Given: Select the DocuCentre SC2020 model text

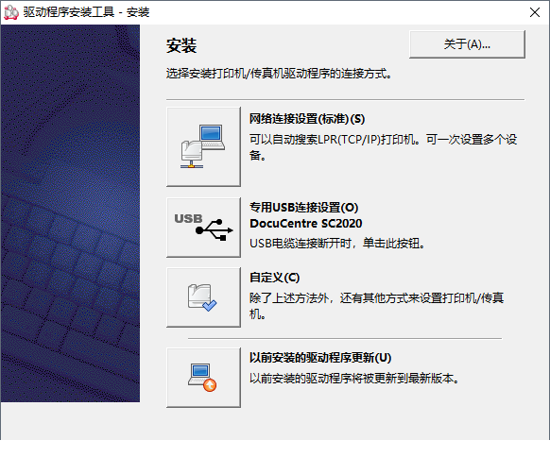Looking at the screenshot, I should [x=306, y=224].
